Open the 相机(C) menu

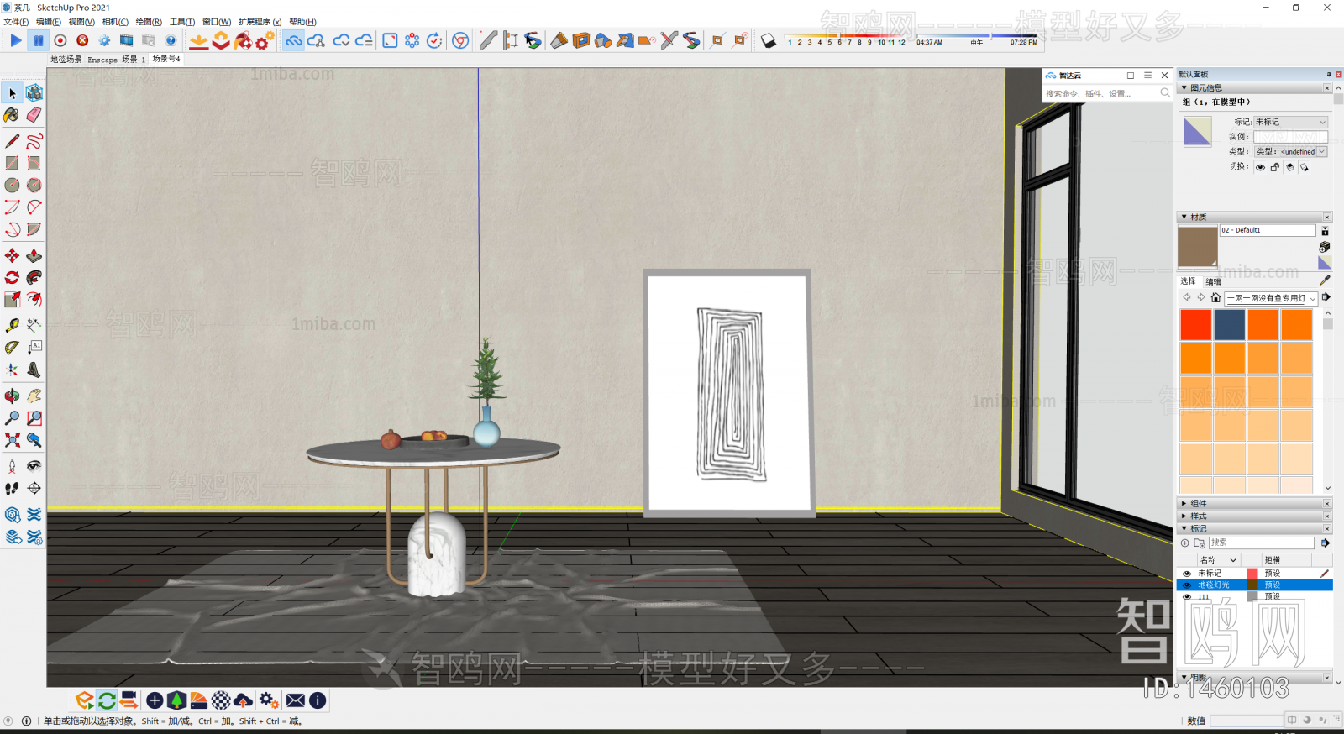[115, 22]
